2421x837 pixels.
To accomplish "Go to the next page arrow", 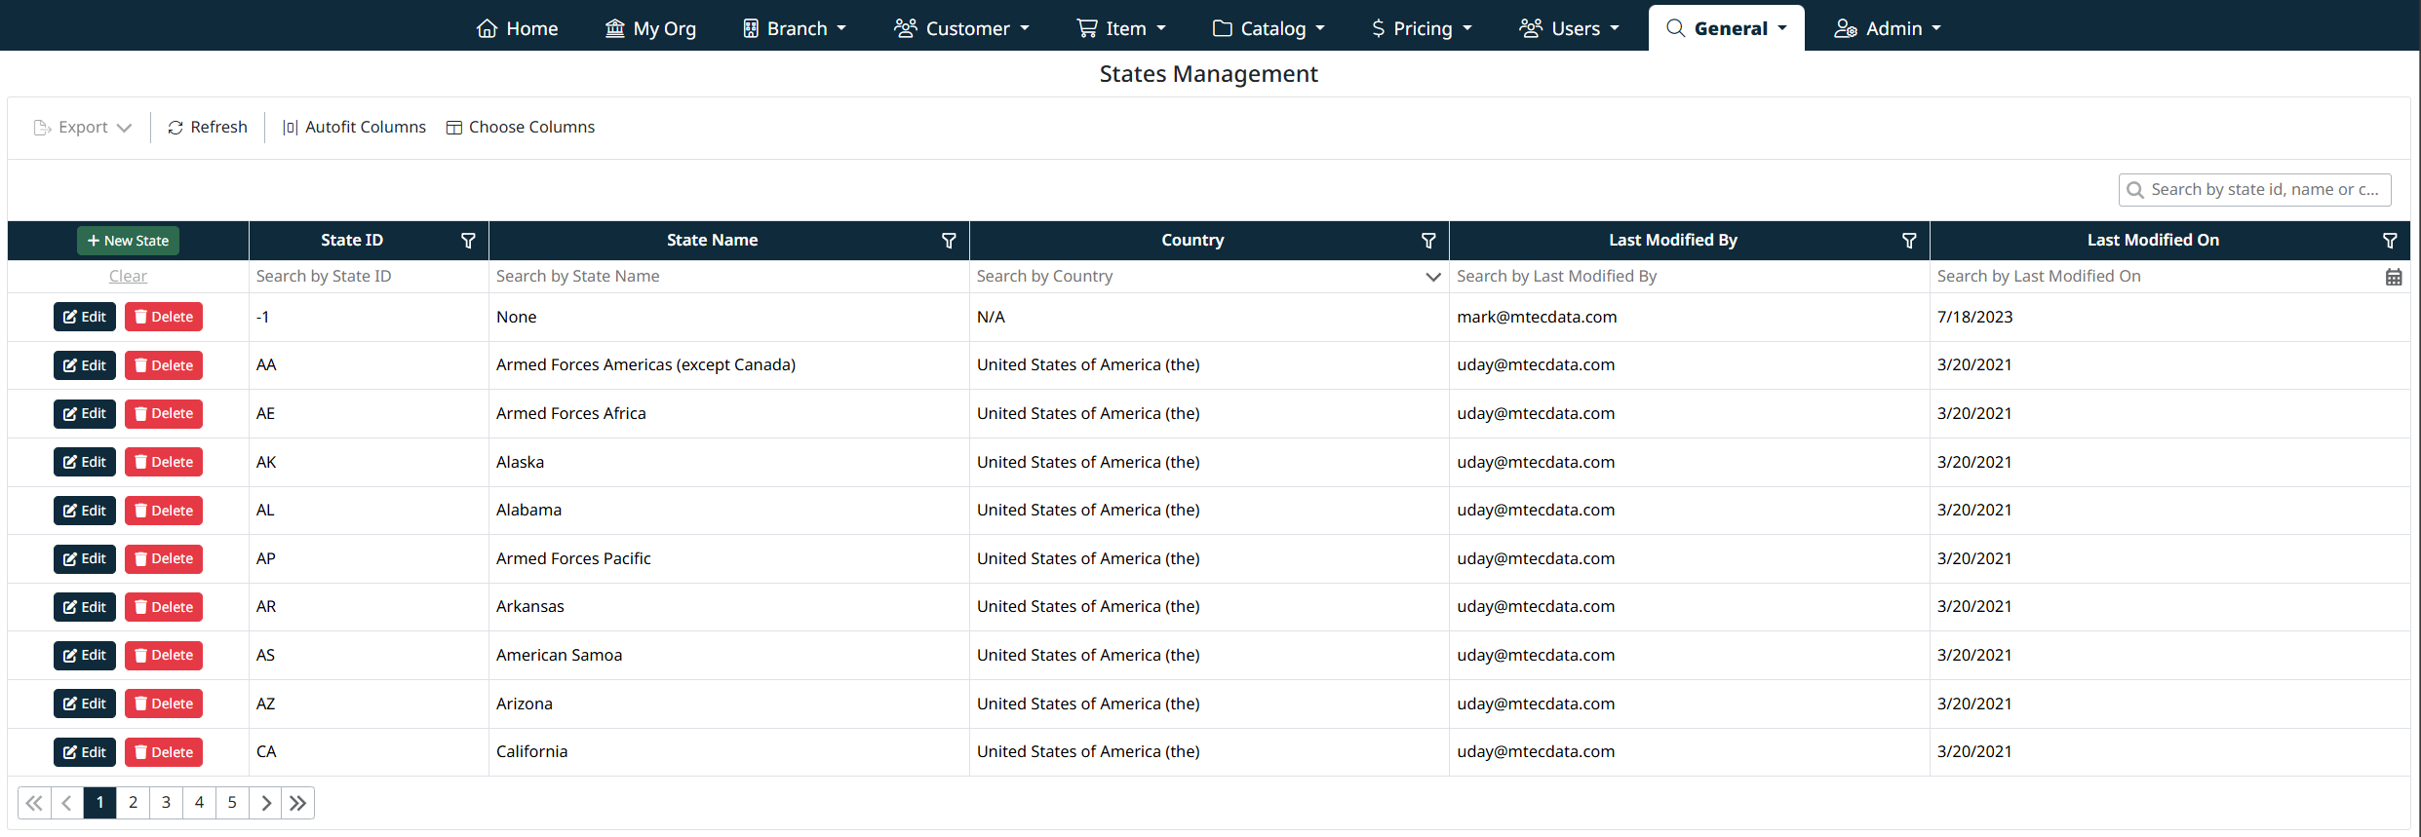I will tap(265, 803).
